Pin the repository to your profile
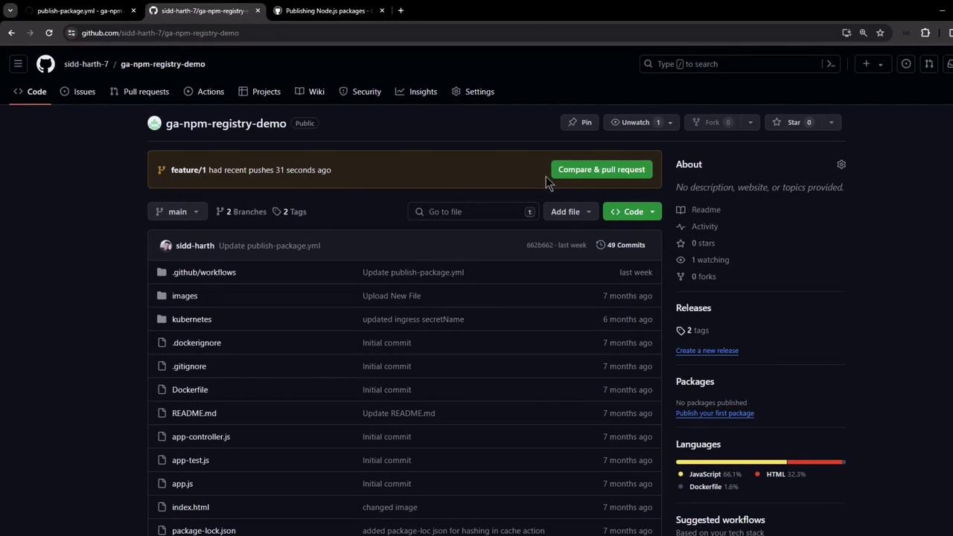Screen dimensions: 953x536 click(579, 122)
